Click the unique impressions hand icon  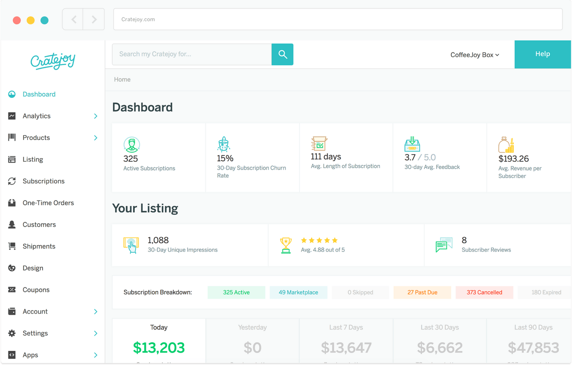point(131,245)
